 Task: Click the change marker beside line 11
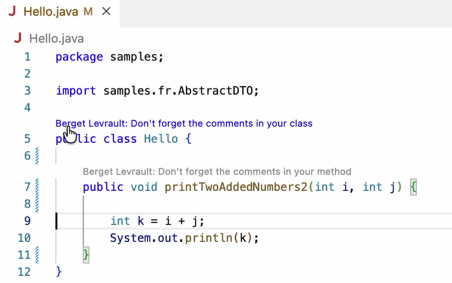pos(37,255)
